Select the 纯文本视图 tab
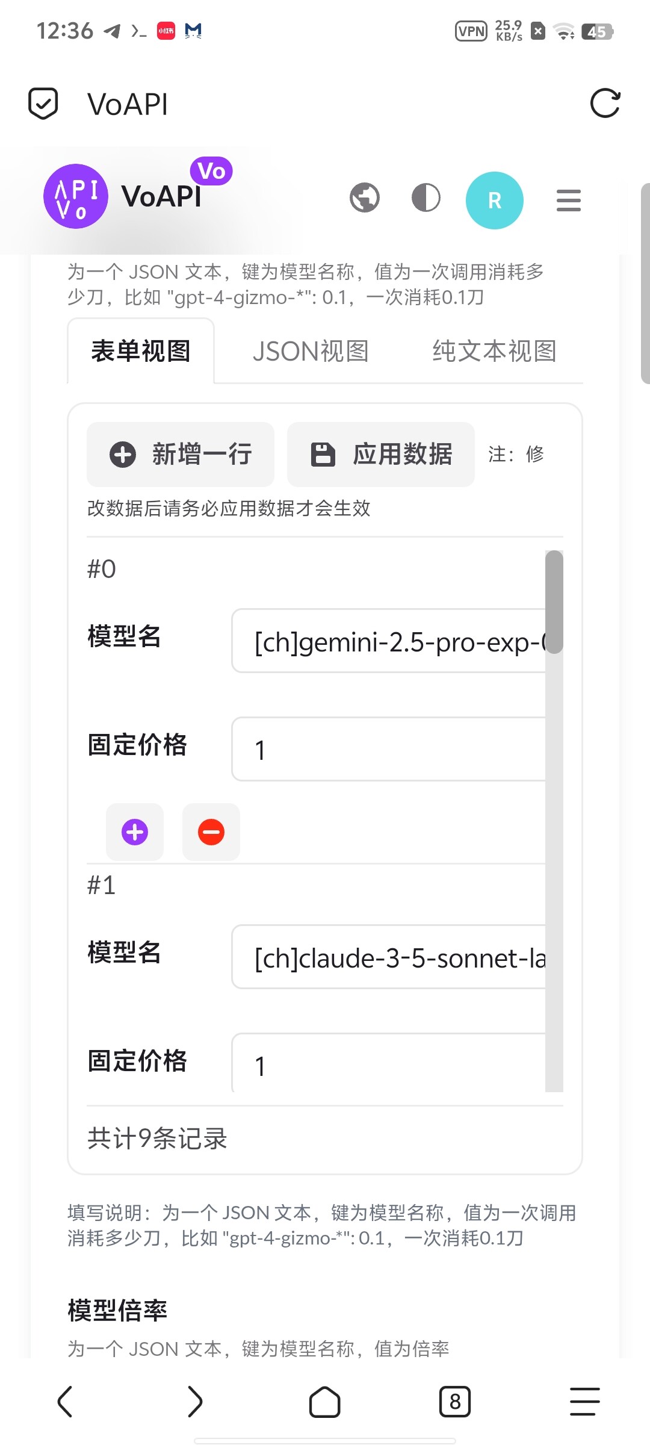The height and width of the screenshot is (1445, 650). coord(495,351)
